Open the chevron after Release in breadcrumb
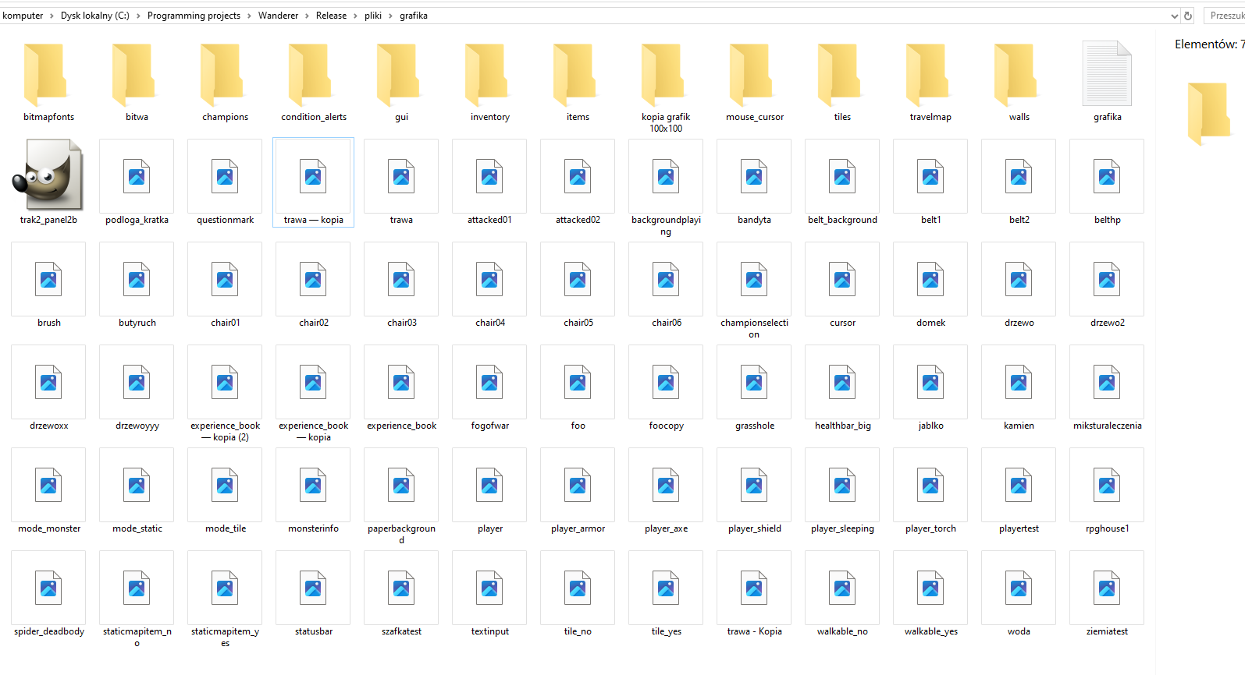The height and width of the screenshot is (675, 1245). point(355,16)
